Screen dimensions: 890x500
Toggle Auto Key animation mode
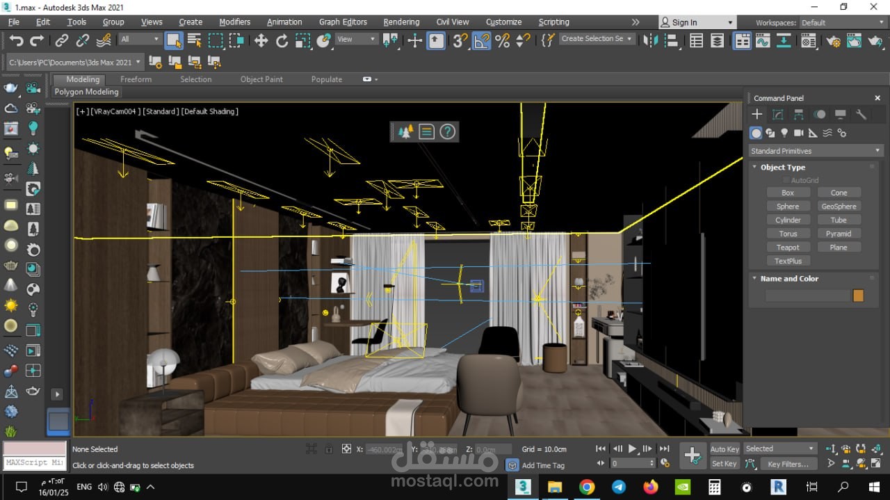(725, 449)
